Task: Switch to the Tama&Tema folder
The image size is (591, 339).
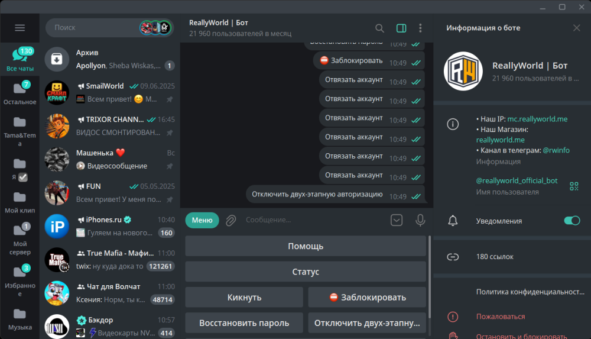Action: pyautogui.click(x=20, y=132)
